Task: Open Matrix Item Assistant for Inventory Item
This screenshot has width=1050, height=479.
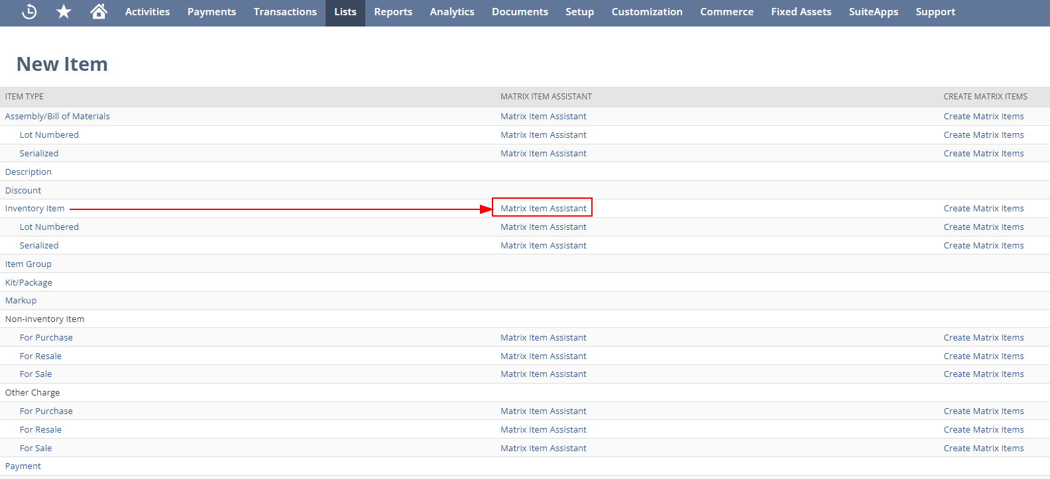Action: tap(543, 209)
